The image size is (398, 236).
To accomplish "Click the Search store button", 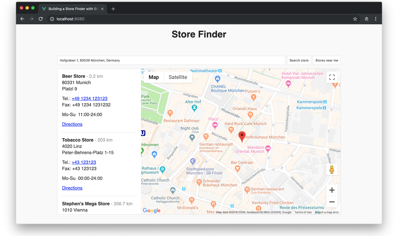I will (x=299, y=60).
